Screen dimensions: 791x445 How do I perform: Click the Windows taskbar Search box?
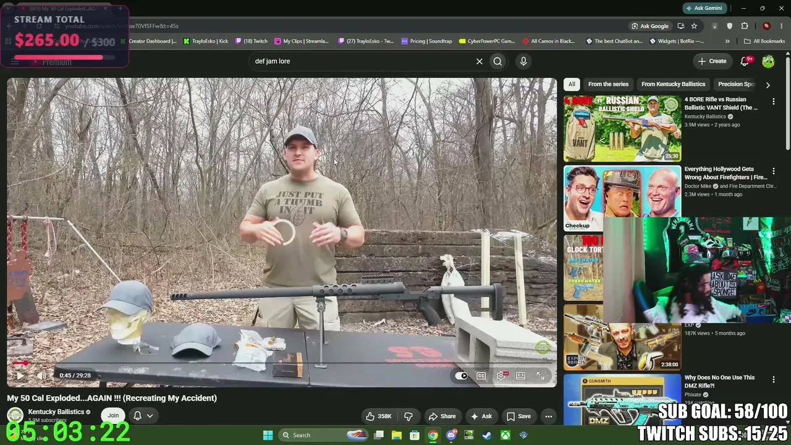point(324,435)
